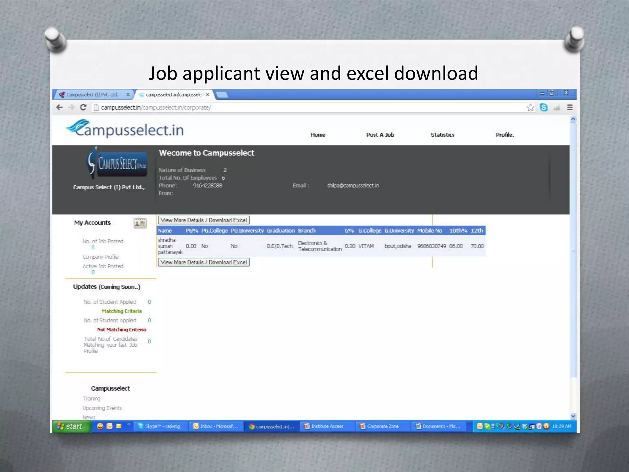Click the Name column header

(165, 230)
